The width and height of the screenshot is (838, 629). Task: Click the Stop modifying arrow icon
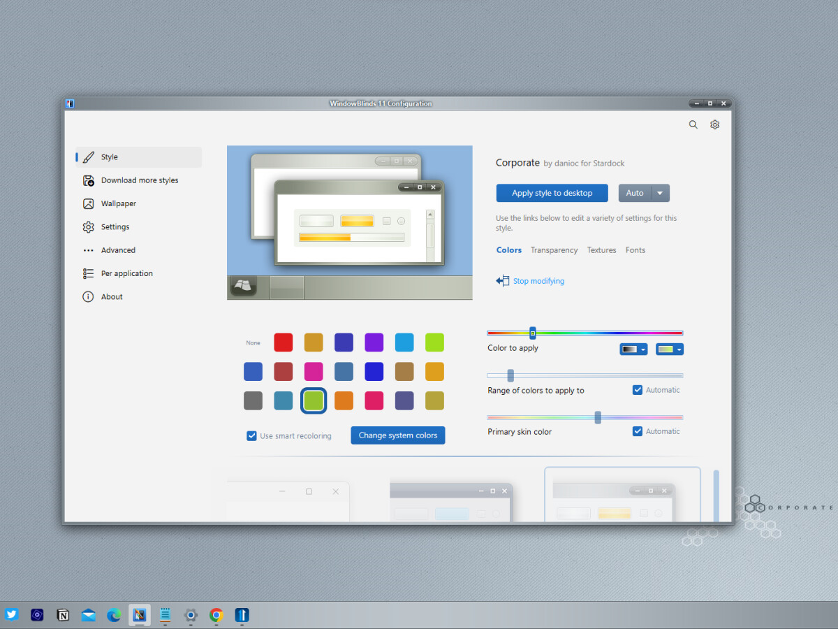tap(502, 281)
